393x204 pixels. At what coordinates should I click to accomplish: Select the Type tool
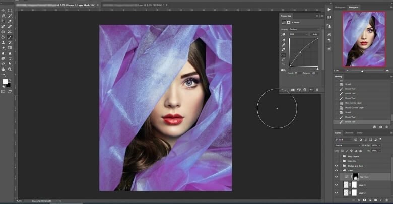tap(10, 58)
